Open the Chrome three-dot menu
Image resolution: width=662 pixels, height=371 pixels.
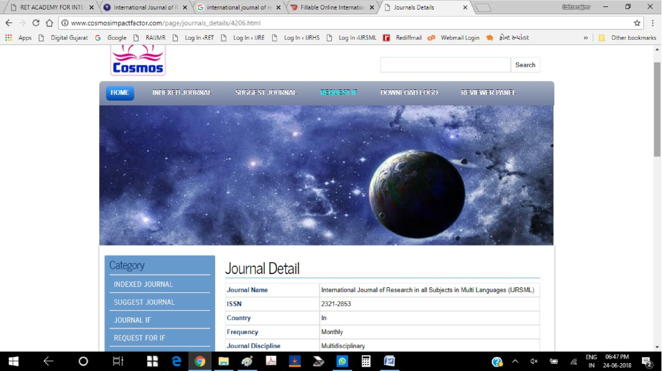point(652,23)
